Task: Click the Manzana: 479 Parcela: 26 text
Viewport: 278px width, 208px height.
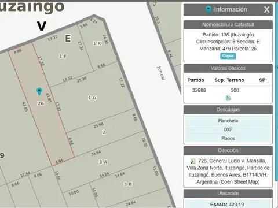Action: pos(228,49)
